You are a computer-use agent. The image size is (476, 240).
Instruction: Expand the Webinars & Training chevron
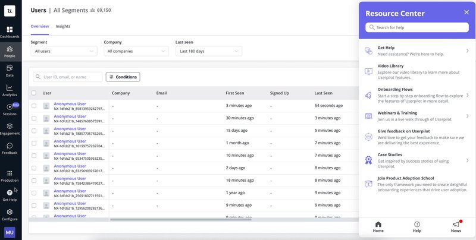pyautogui.click(x=468, y=116)
